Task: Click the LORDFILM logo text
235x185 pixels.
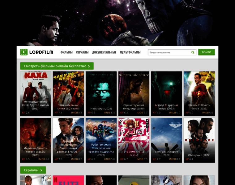Action: point(41,52)
